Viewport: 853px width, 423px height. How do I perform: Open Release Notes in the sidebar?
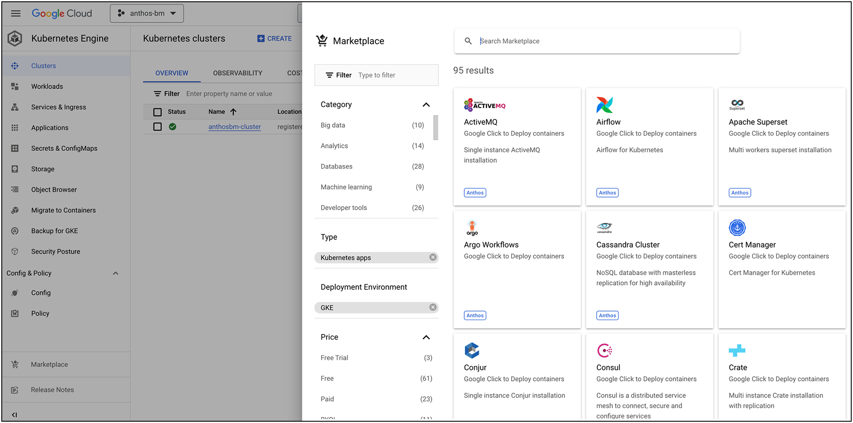(52, 390)
